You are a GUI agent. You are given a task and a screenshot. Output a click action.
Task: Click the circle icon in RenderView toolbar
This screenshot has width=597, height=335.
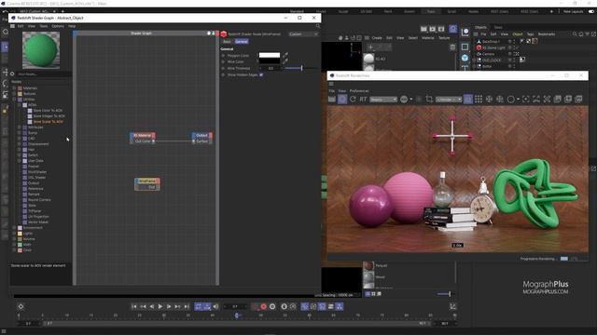(511, 100)
